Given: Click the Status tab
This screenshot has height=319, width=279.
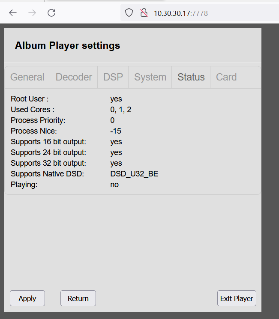Looking at the screenshot, I should point(191,77).
